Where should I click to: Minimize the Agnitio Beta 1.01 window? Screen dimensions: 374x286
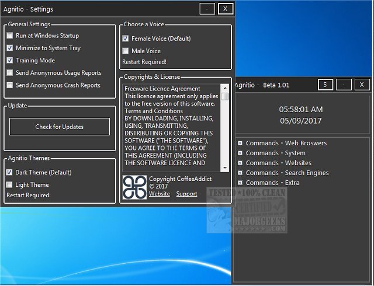click(344, 85)
